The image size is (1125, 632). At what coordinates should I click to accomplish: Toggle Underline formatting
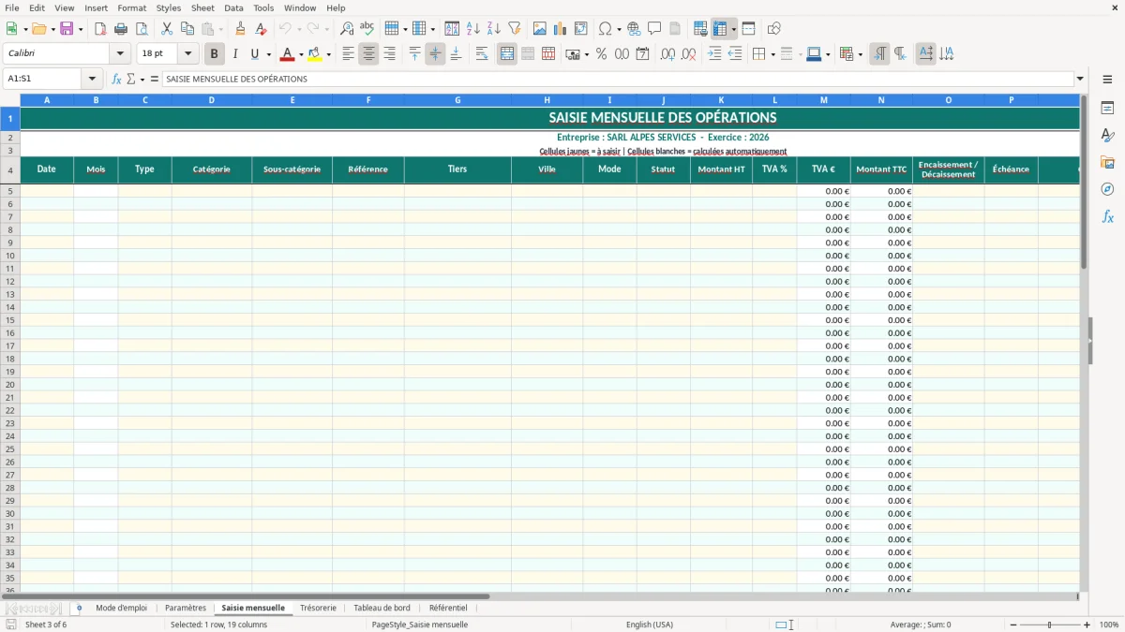coord(254,54)
